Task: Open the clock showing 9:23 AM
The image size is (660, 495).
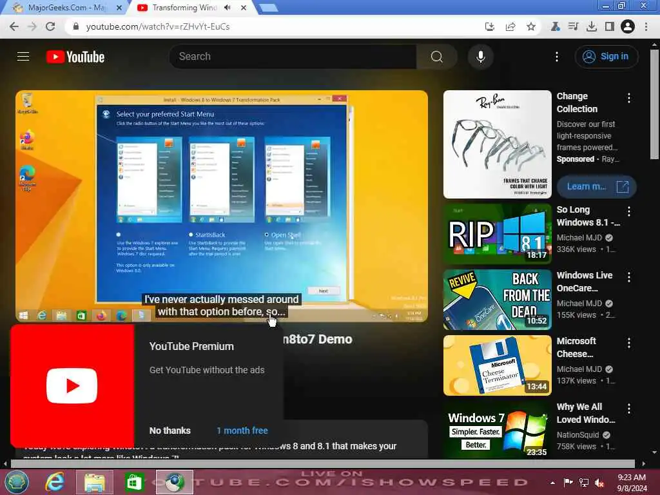Action: [632, 483]
